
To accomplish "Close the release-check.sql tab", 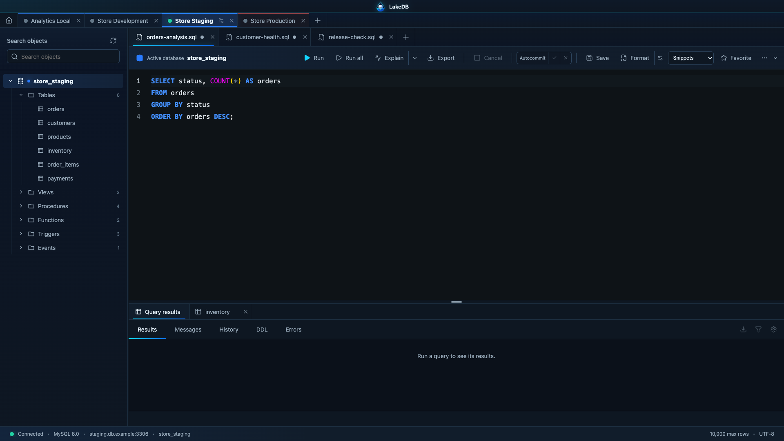I will 391,37.
